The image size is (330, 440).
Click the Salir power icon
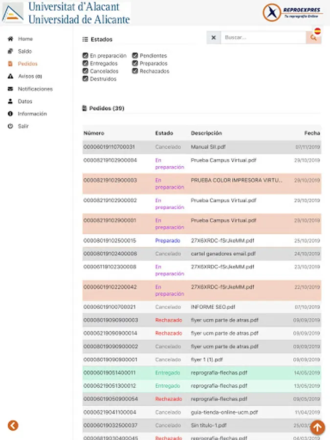[x=10, y=126]
